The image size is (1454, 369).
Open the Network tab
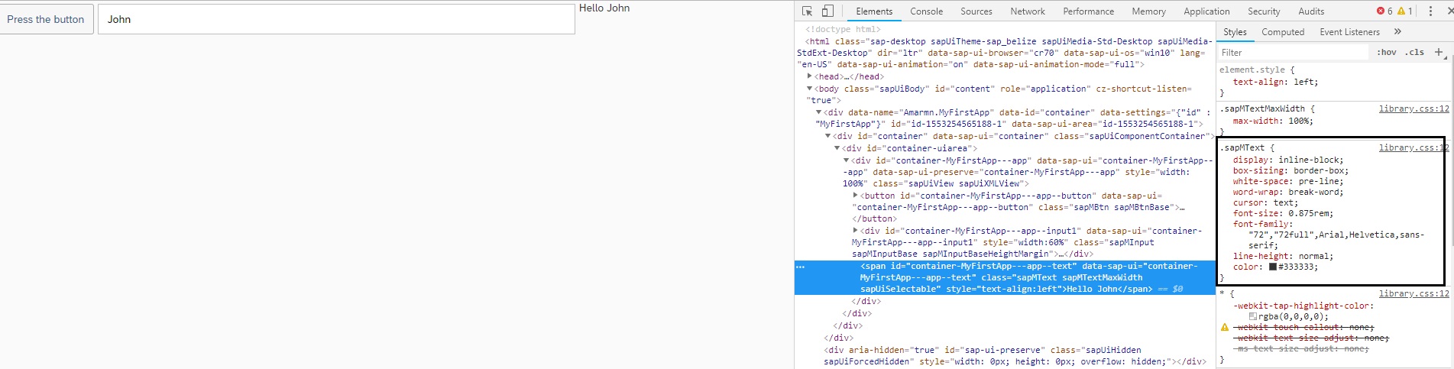click(x=1028, y=11)
